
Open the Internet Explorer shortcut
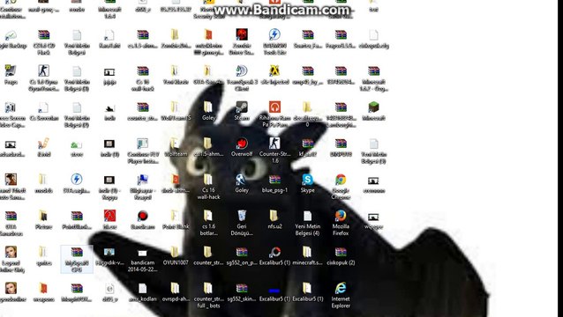pyautogui.click(x=341, y=295)
